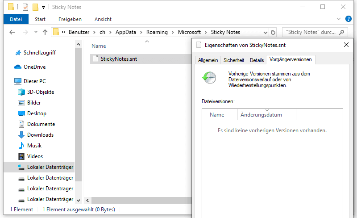Image resolution: width=357 pixels, height=218 pixels.
Task: Click the Schnellzugriff star icon
Action: [18, 53]
